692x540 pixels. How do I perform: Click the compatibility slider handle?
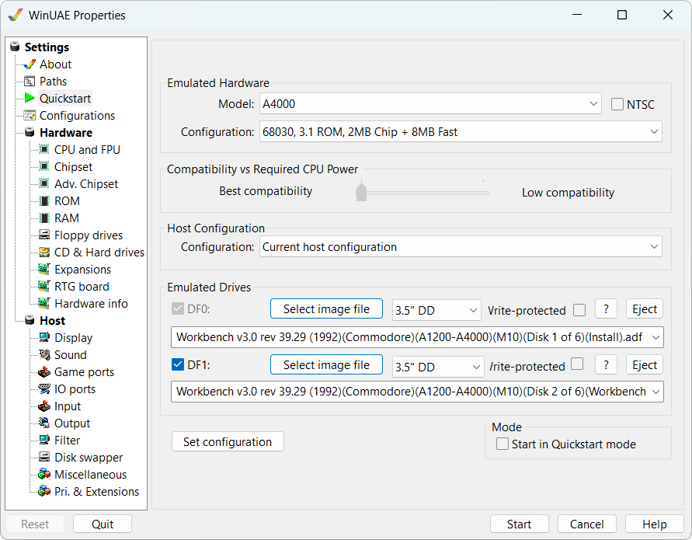click(361, 192)
